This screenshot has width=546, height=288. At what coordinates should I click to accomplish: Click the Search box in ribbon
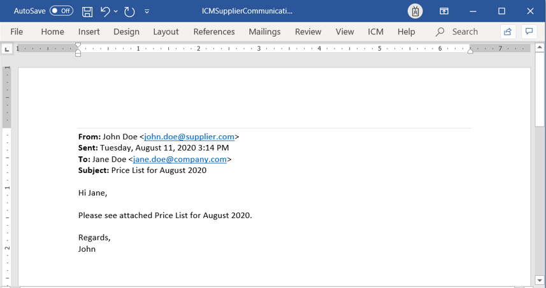click(457, 32)
